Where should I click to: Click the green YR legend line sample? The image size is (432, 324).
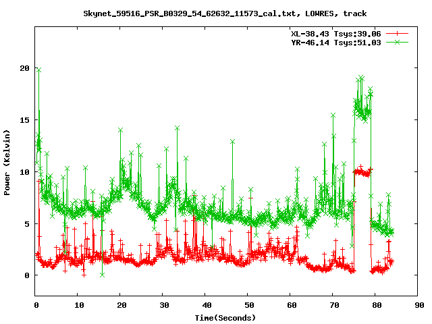tap(397, 42)
